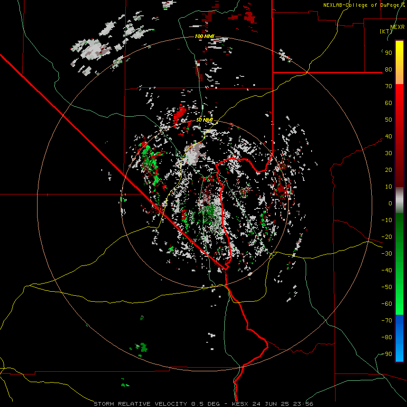Click the -50 value on the color scale

pyautogui.click(x=387, y=287)
